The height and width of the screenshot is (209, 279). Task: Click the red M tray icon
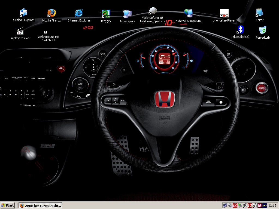[x=260, y=205]
